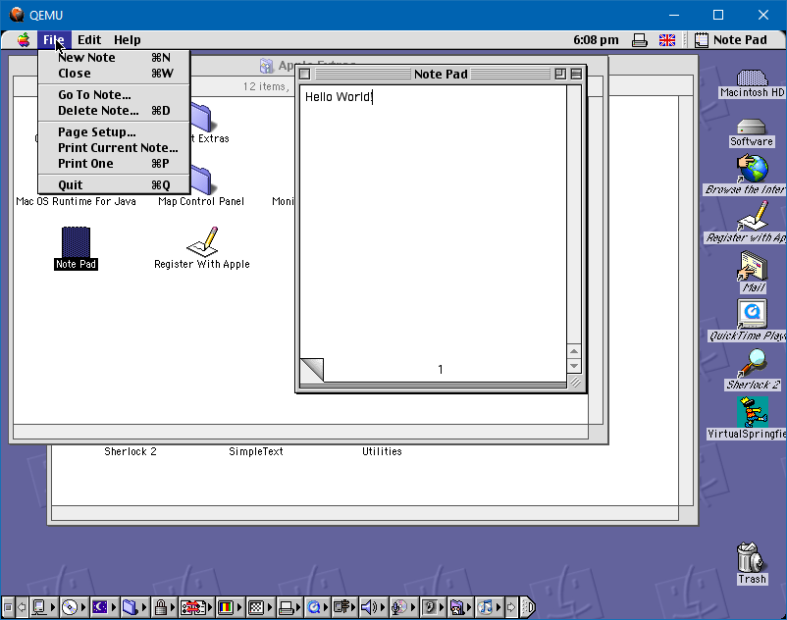Click the Apple menu logo

point(23,40)
